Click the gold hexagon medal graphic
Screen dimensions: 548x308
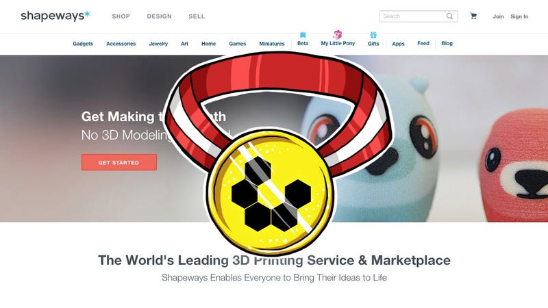[x=269, y=192]
